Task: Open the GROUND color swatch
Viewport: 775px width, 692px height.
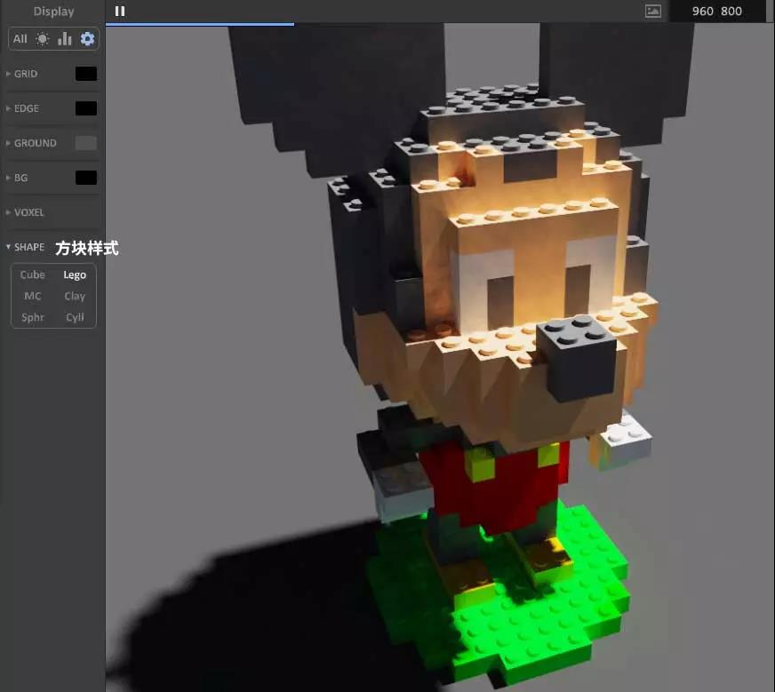Action: click(86, 143)
